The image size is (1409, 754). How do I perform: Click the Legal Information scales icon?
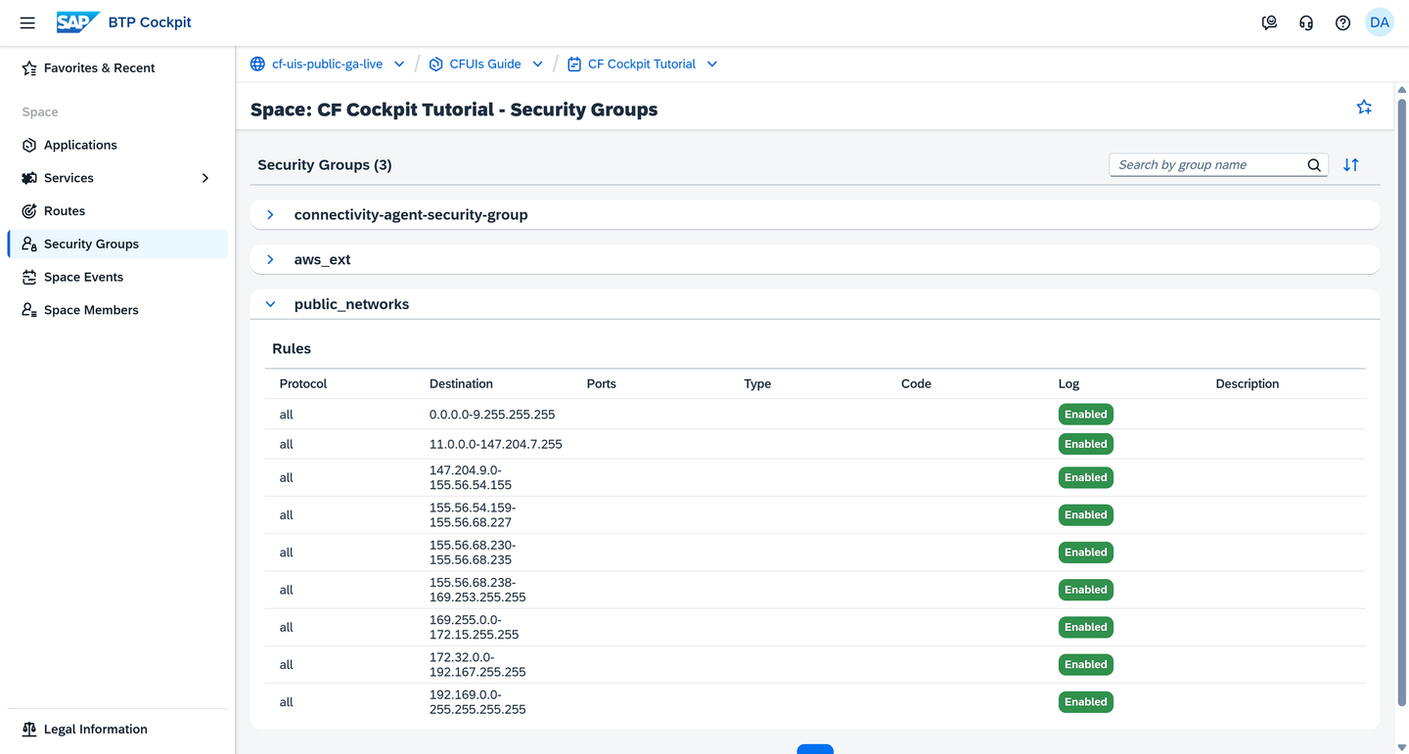click(x=29, y=730)
